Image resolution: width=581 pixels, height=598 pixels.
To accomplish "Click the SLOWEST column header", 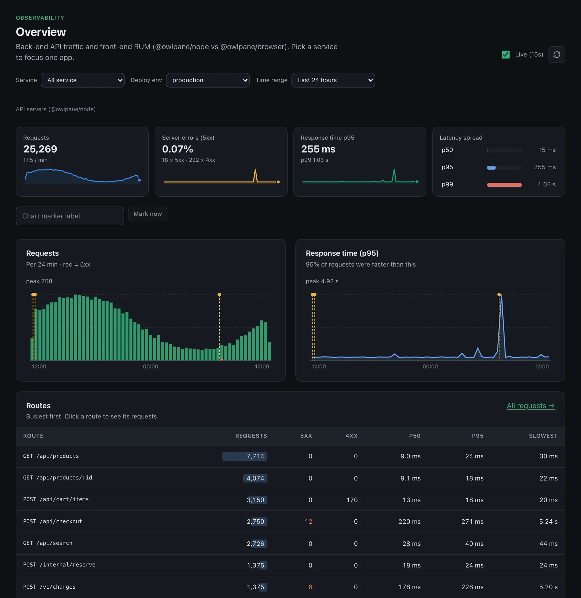I will (x=543, y=436).
